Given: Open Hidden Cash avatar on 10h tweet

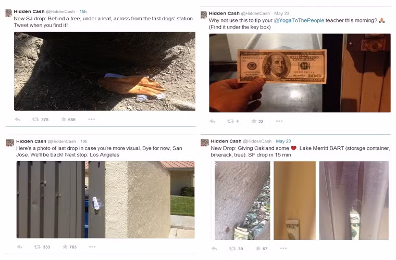Looking at the screenshot, I should pyautogui.click(x=10, y=143).
